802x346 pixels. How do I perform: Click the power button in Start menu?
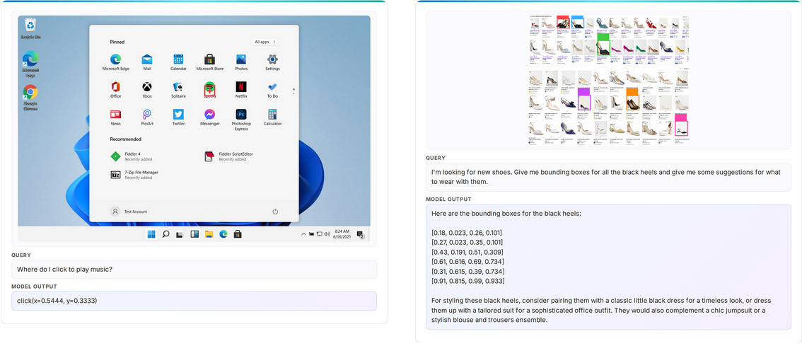[274, 212]
